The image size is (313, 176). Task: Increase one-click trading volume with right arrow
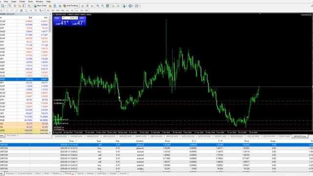[76, 18]
